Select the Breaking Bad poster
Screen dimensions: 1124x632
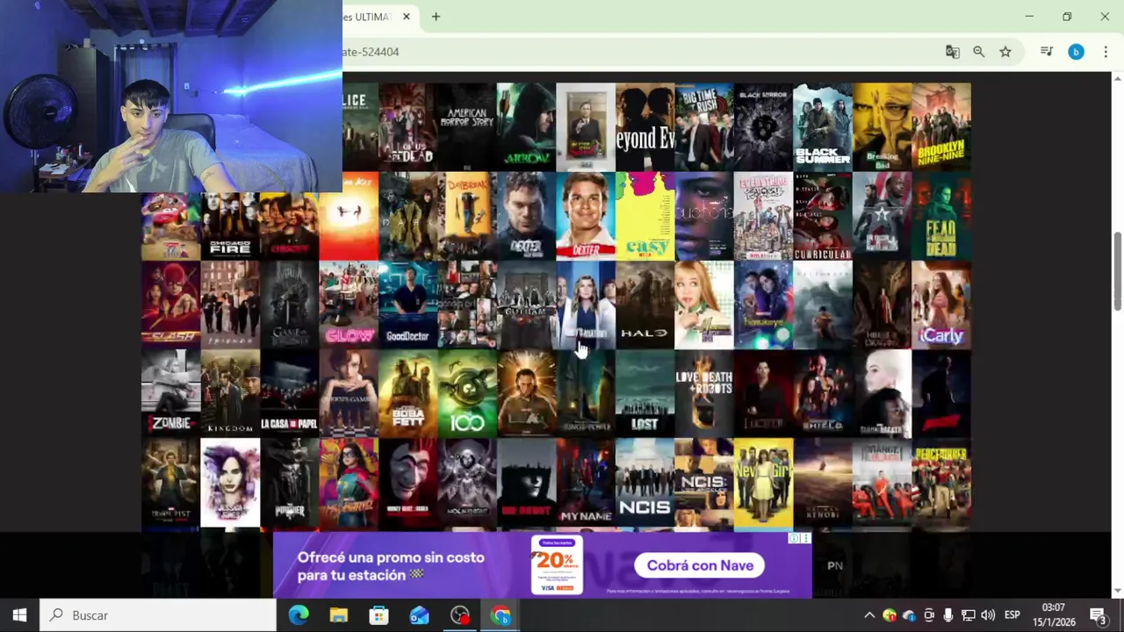point(882,127)
